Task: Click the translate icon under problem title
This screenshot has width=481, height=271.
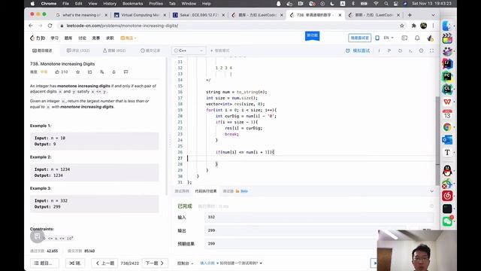Action: click(x=102, y=72)
